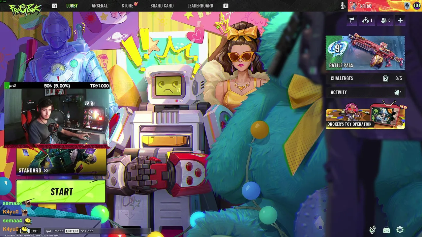Click the Battle Pass level 9 badge
Screen dimensions: 422x237
(337, 49)
